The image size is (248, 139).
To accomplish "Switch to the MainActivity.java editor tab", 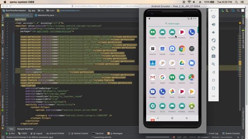I will [x=46, y=15].
